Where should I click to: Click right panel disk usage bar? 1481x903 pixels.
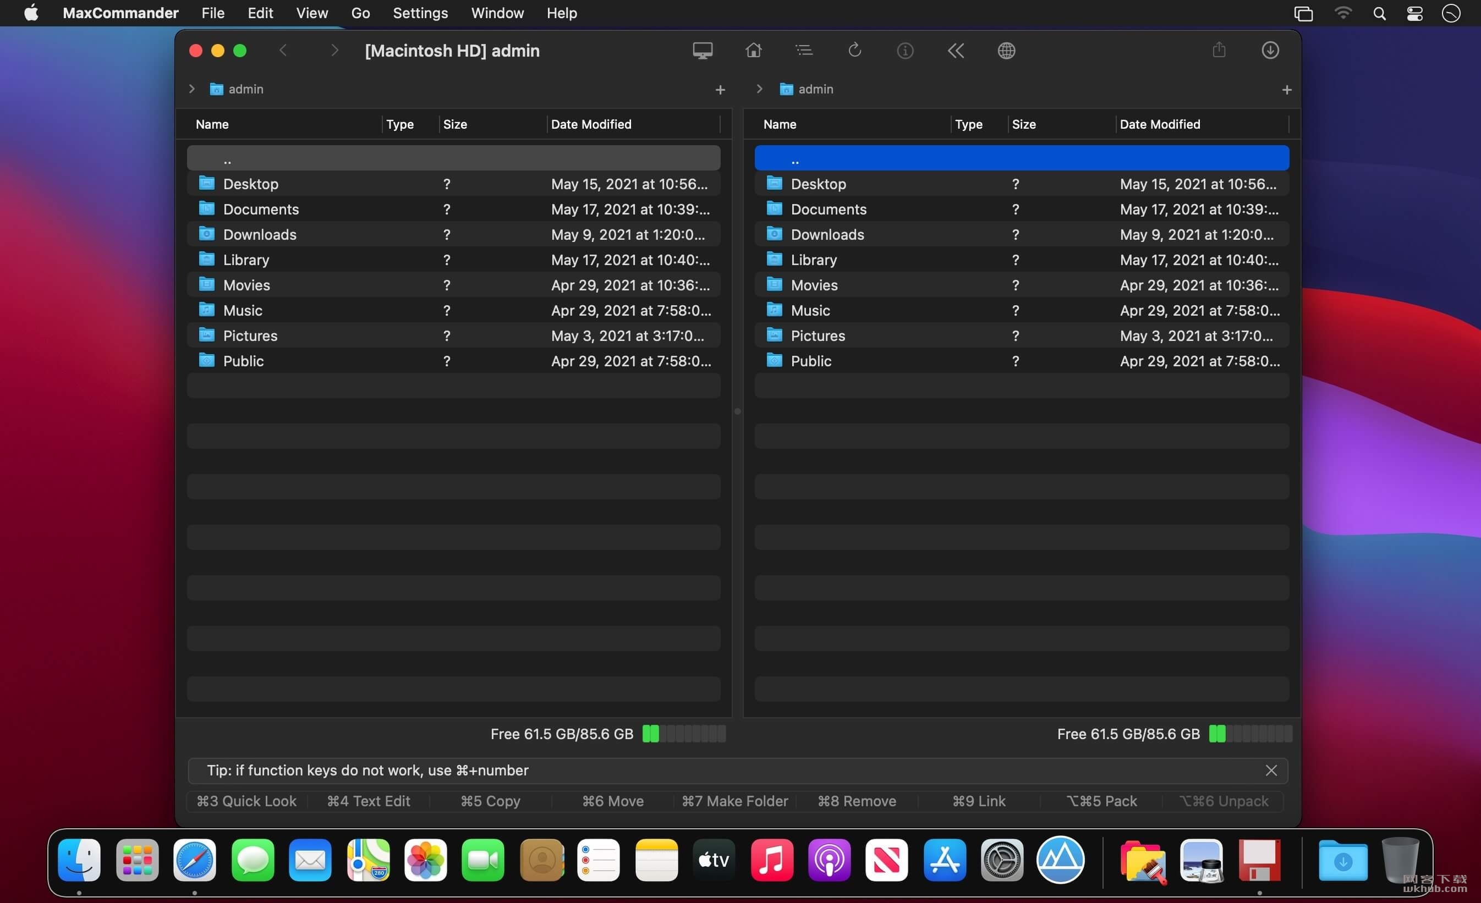pyautogui.click(x=1250, y=734)
